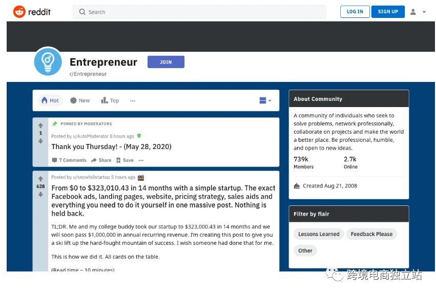Sort posts by New
This screenshot has width=436, height=294.
[80, 100]
